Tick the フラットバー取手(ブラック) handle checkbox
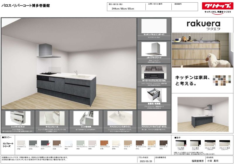This screenshot has height=166, width=234. click(x=214, y=145)
